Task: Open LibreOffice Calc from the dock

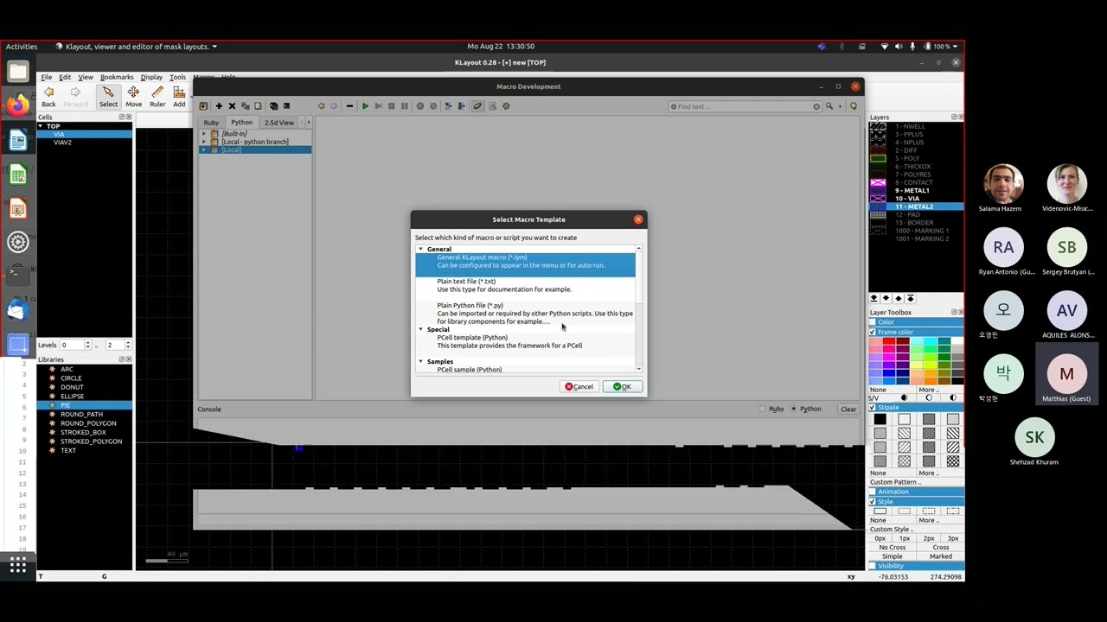Action: [18, 175]
